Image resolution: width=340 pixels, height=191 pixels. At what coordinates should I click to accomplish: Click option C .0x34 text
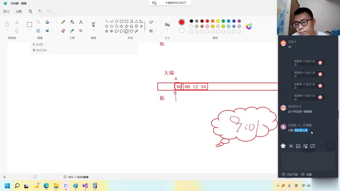pos(38,44)
